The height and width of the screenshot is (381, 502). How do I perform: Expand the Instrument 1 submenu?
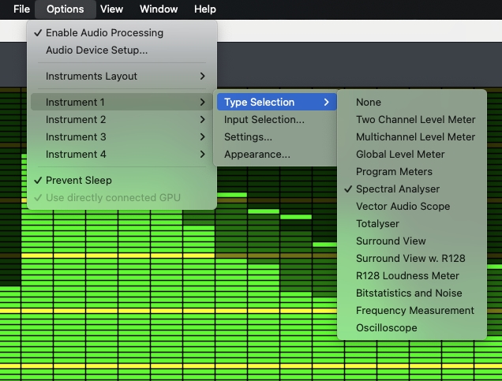click(122, 102)
